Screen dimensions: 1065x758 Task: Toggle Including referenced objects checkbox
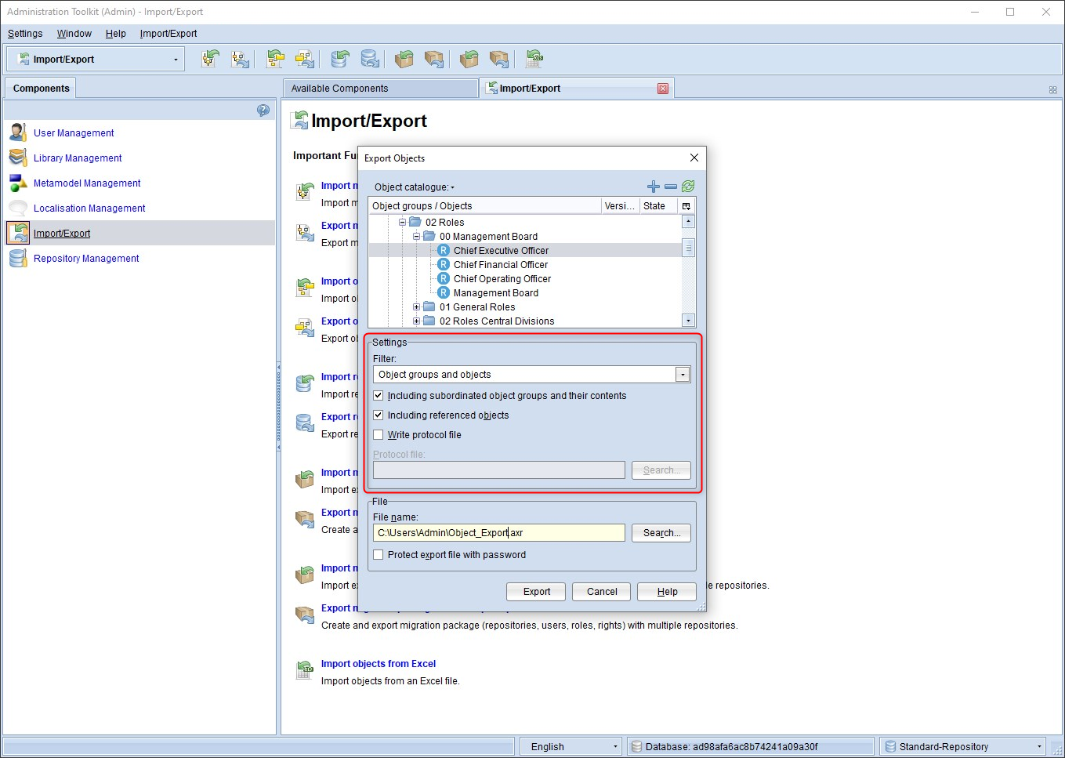point(379,415)
